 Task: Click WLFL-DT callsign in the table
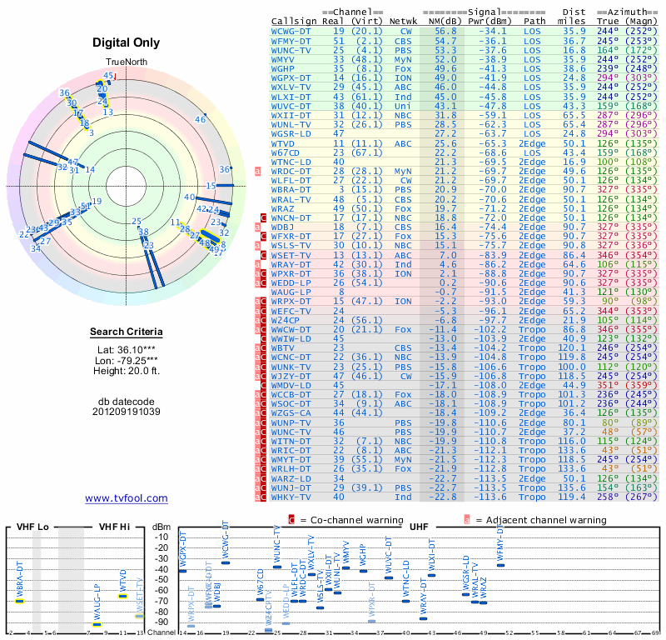pos(291,181)
